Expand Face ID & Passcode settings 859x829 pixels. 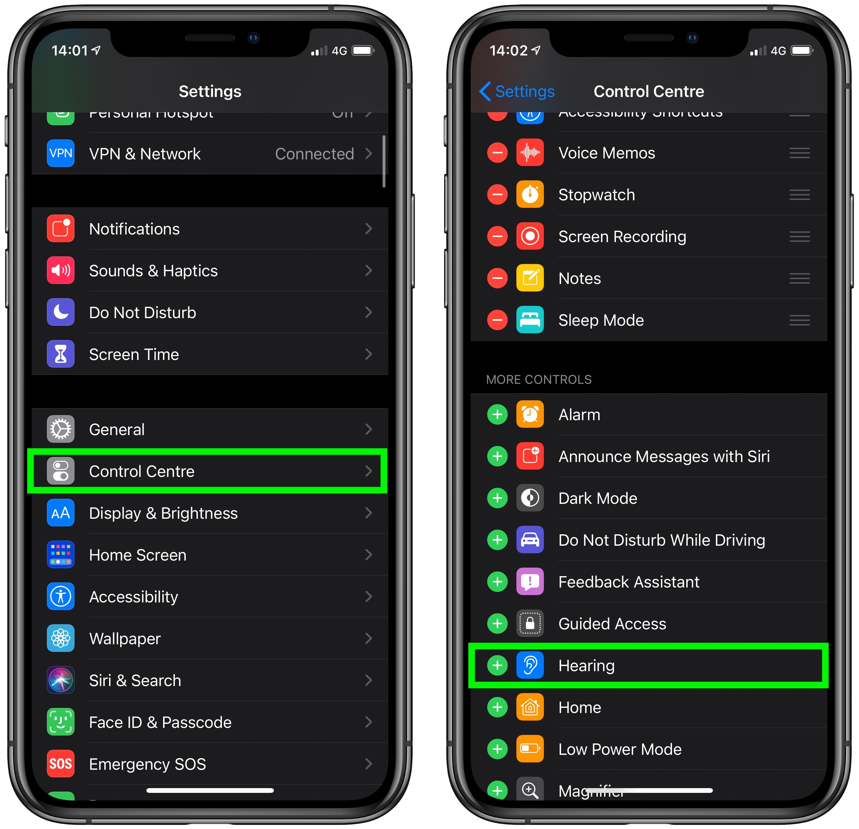tap(215, 721)
